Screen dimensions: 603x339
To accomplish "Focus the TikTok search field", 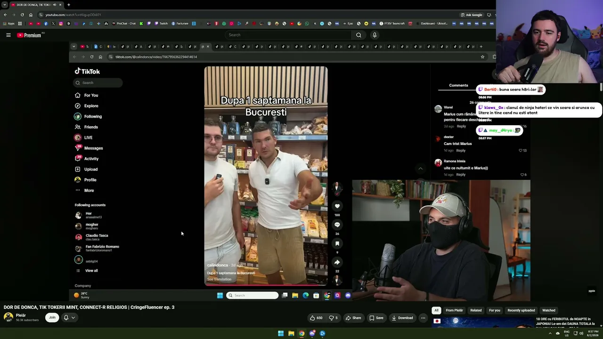I will tap(98, 83).
